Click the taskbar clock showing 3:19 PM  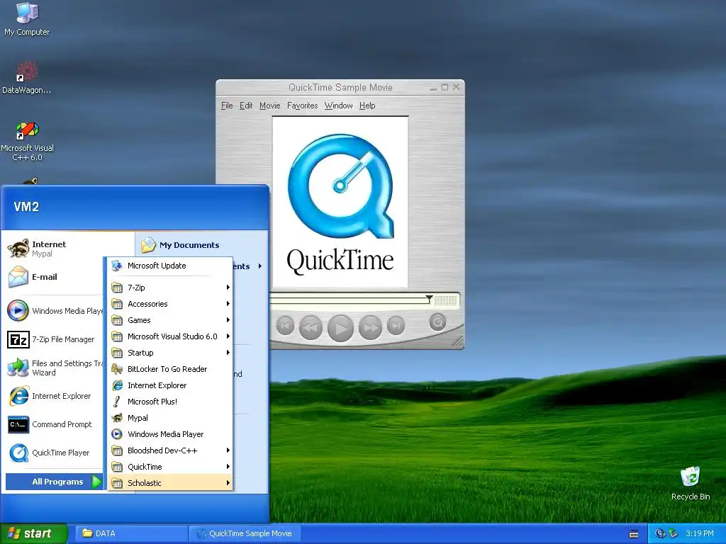tap(700, 534)
